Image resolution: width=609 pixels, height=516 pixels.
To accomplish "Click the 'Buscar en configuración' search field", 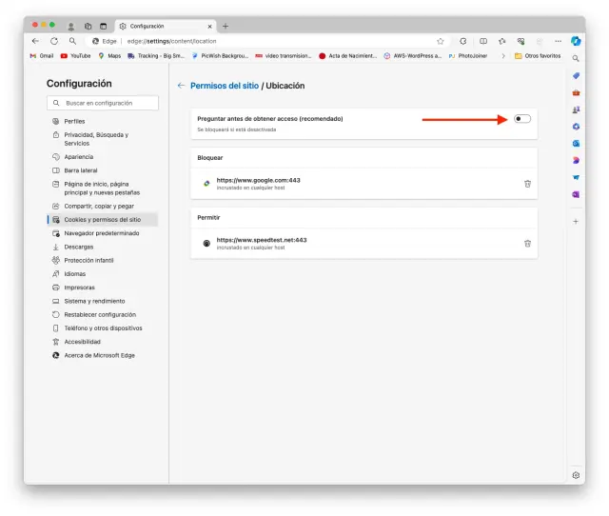I will pyautogui.click(x=105, y=103).
